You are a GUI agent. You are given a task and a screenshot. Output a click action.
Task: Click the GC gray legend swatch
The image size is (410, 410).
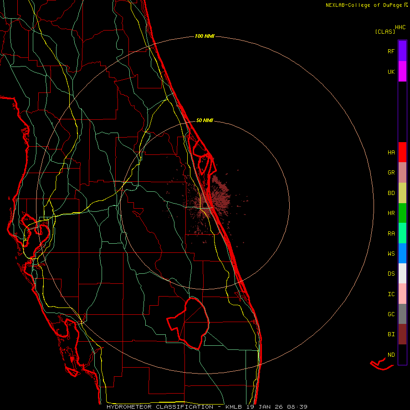[x=402, y=314]
